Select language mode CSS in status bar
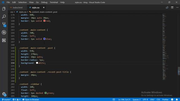Image resolution: width=180 pixels, height=101 pixels. coord(158,100)
